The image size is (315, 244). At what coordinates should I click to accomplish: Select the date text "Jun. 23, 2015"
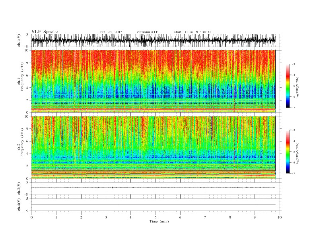111,32
